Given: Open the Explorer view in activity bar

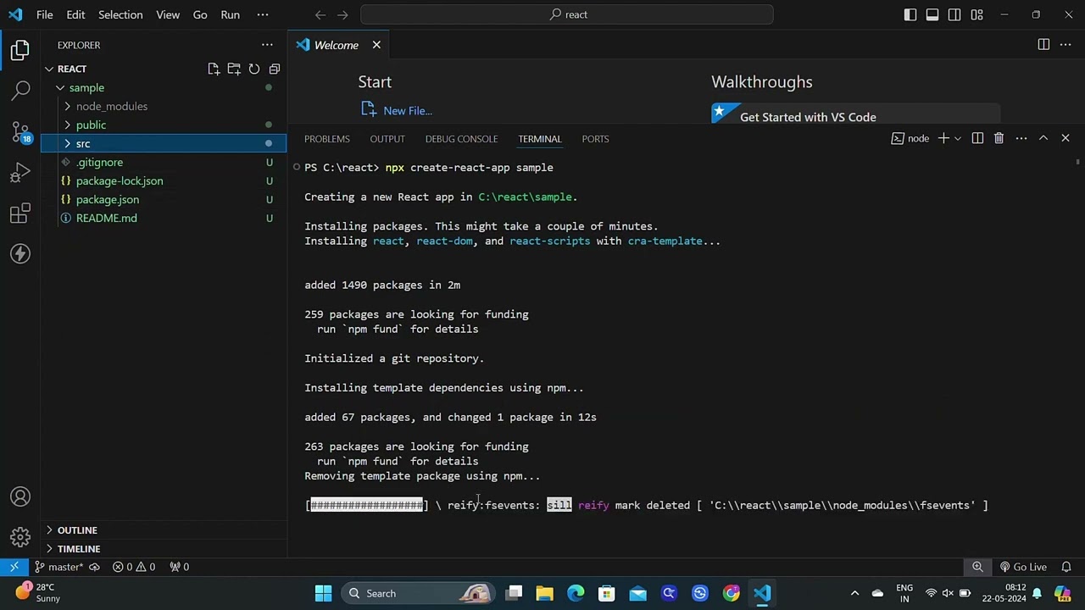Looking at the screenshot, I should 20,50.
